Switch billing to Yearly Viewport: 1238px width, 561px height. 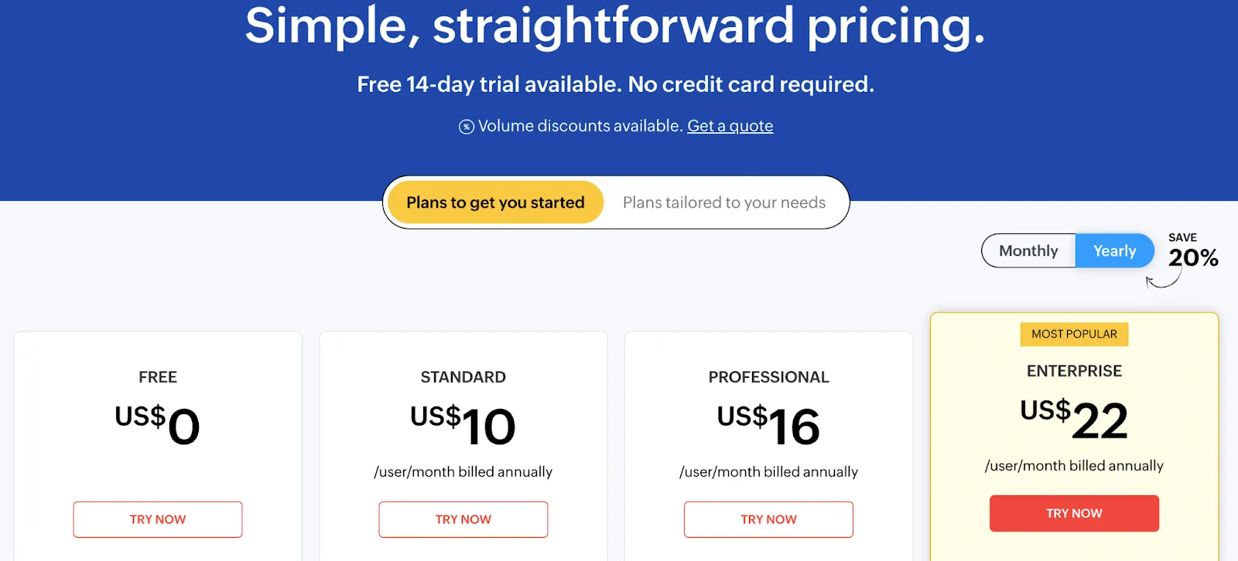(1114, 250)
